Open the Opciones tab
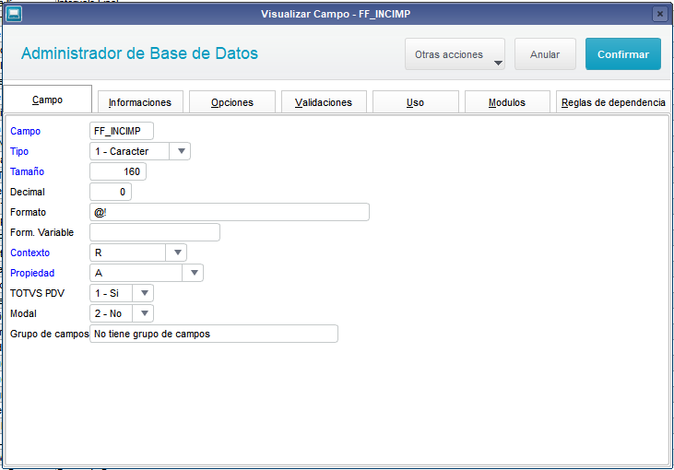Image resolution: width=674 pixels, height=470 pixels. coord(232,102)
